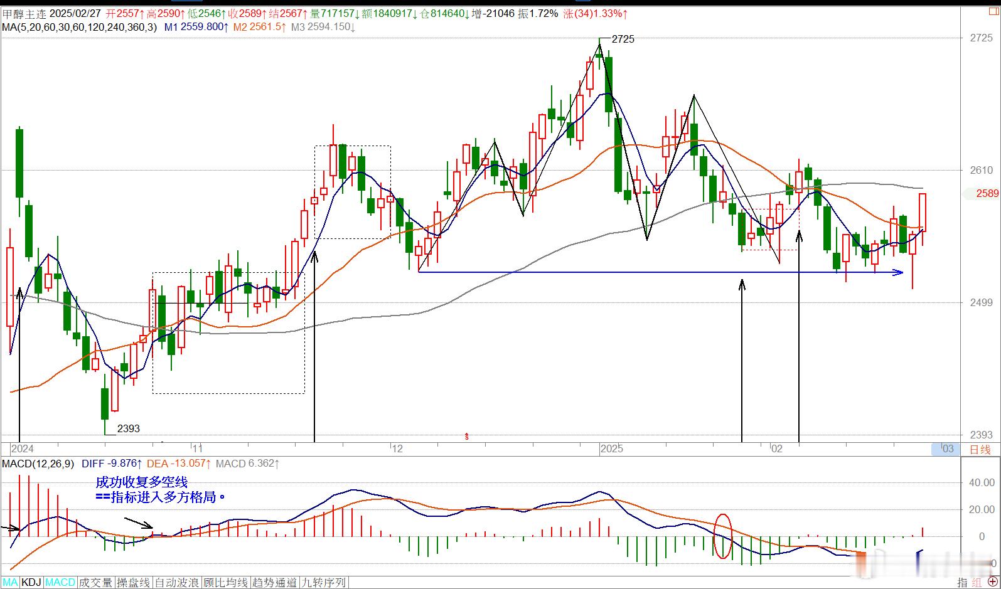Select the 九转序列 indicator tab
The height and width of the screenshot is (589, 1001).
[324, 583]
